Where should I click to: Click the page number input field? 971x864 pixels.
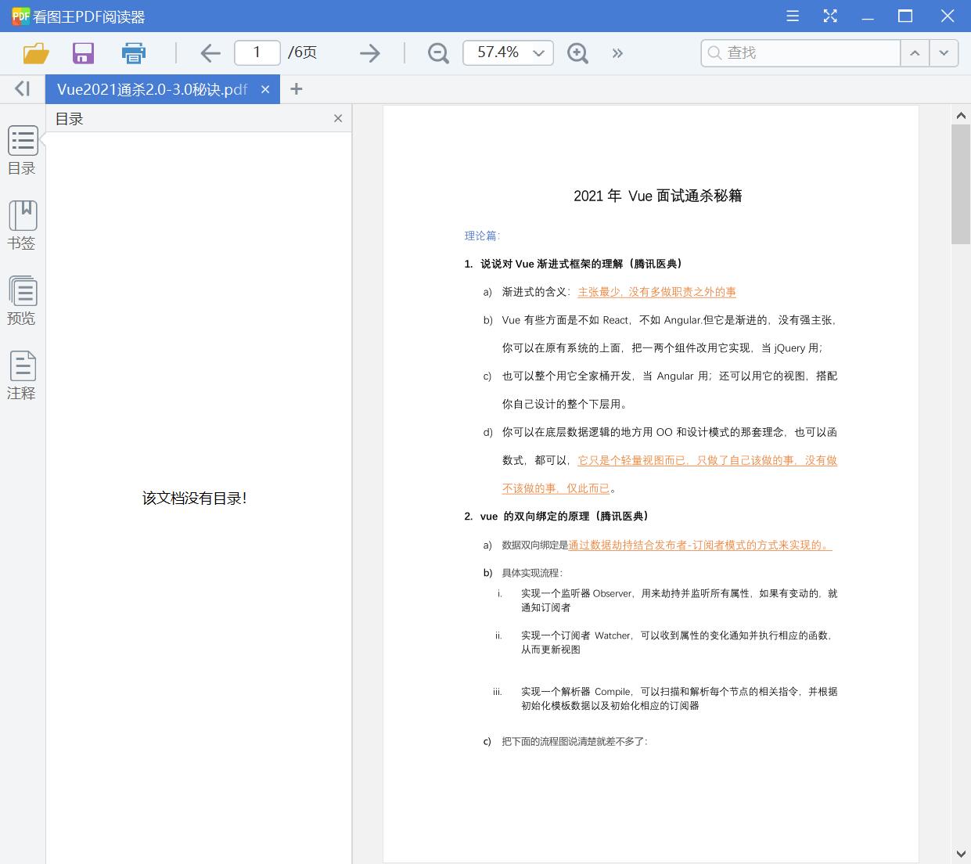tap(257, 52)
